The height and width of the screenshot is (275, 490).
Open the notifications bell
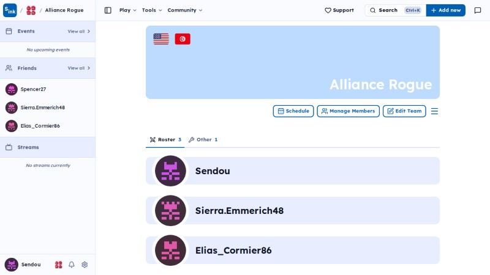(72, 265)
